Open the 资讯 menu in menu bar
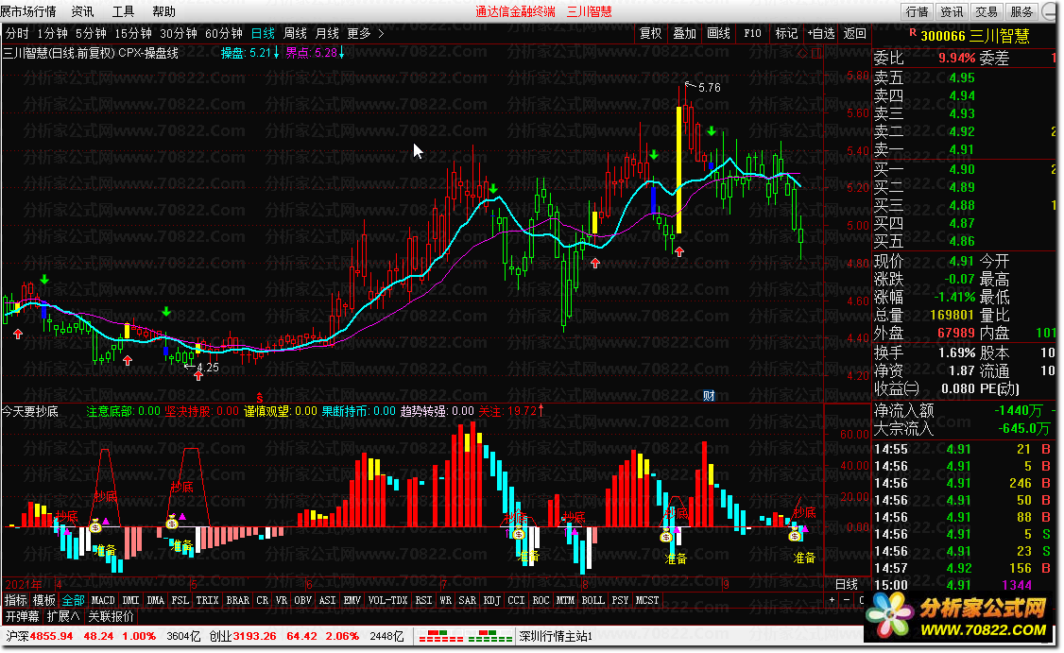The width and height of the screenshot is (1064, 653). (x=83, y=11)
